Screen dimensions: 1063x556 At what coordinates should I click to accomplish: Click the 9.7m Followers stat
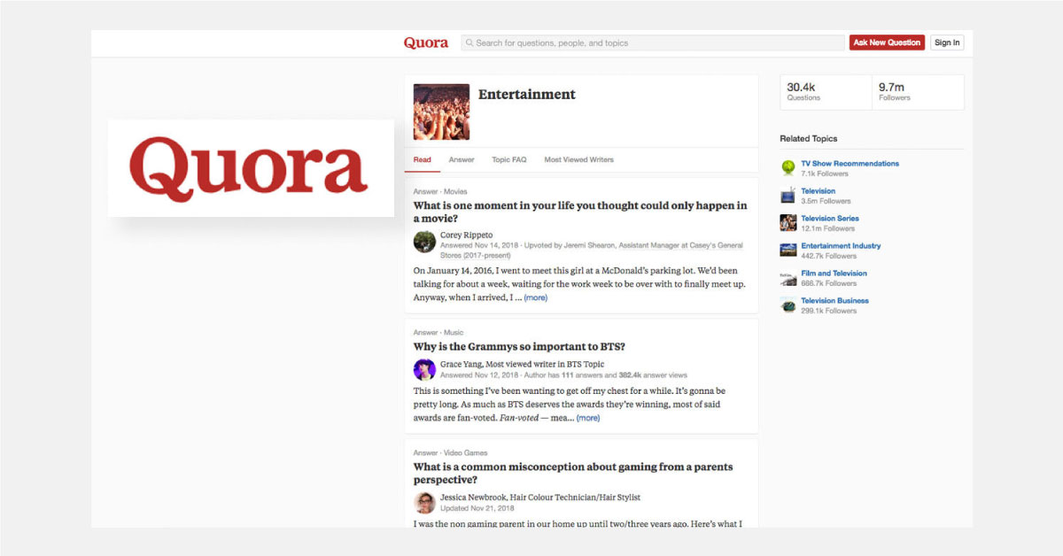(x=918, y=91)
